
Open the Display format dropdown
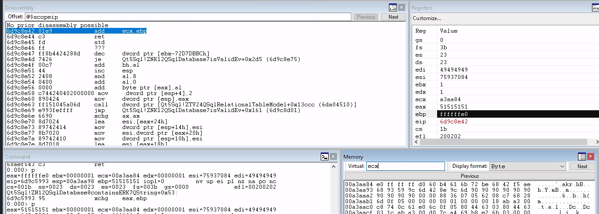click(x=527, y=166)
